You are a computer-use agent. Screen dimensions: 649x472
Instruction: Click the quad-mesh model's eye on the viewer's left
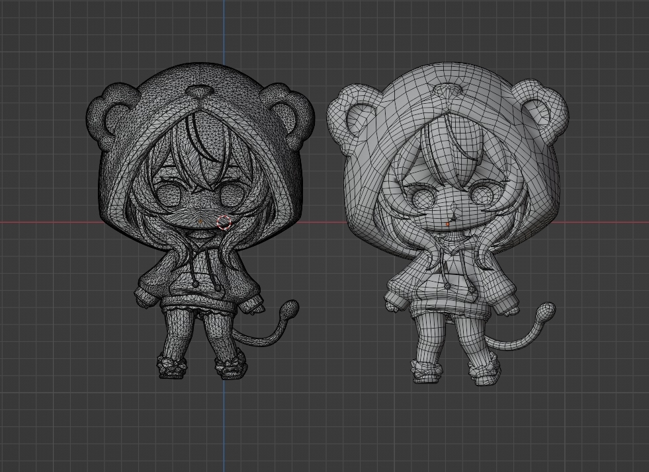419,196
